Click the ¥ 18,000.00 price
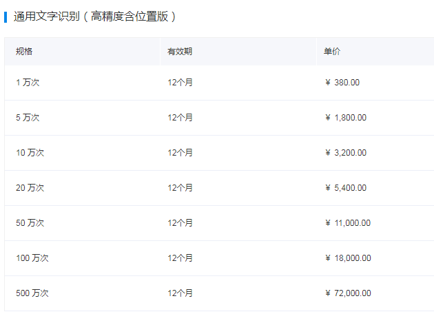This screenshot has height=314, width=434. coord(347,258)
